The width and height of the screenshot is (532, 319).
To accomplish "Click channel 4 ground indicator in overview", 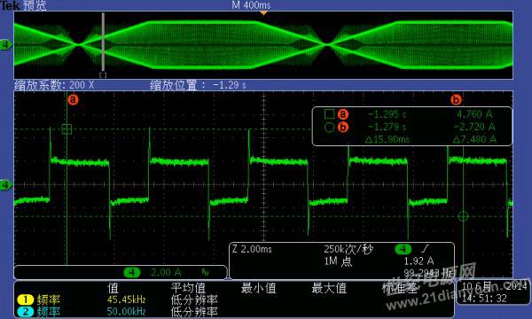I will [x=6, y=44].
